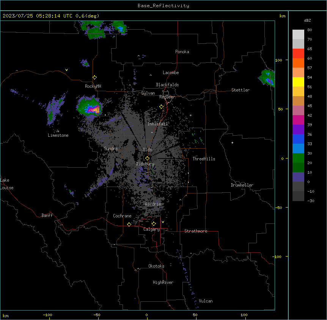Click the Drumheller label
This screenshot has height=320, width=327.
242,185
